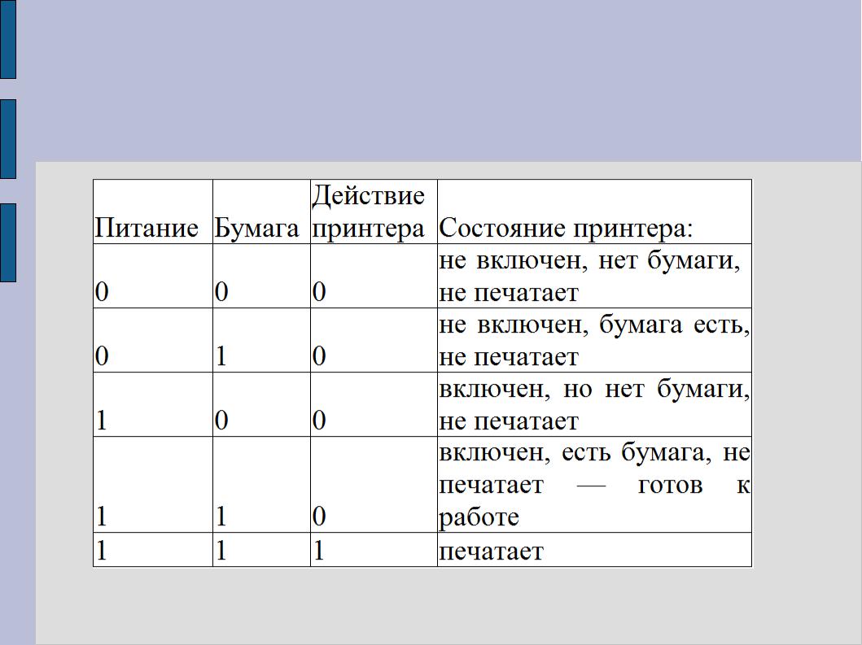Click text 'не включен, нет бумаги, не печатает'
Image resolution: width=862 pixels, height=645 pixels.
coord(589,276)
